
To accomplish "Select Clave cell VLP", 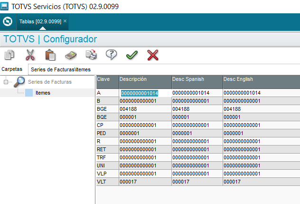I will tap(108, 174).
